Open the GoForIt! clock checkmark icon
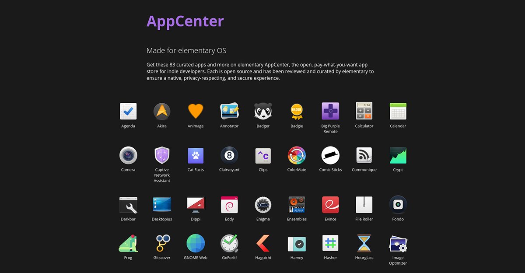The image size is (525, 273). 229,243
